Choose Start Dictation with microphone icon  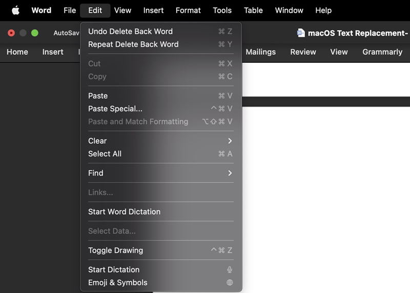click(x=160, y=269)
